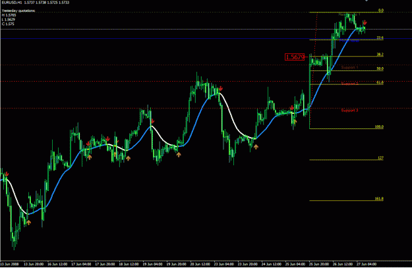Click the '13 Jun 20:00' time axis label

tap(34, 264)
